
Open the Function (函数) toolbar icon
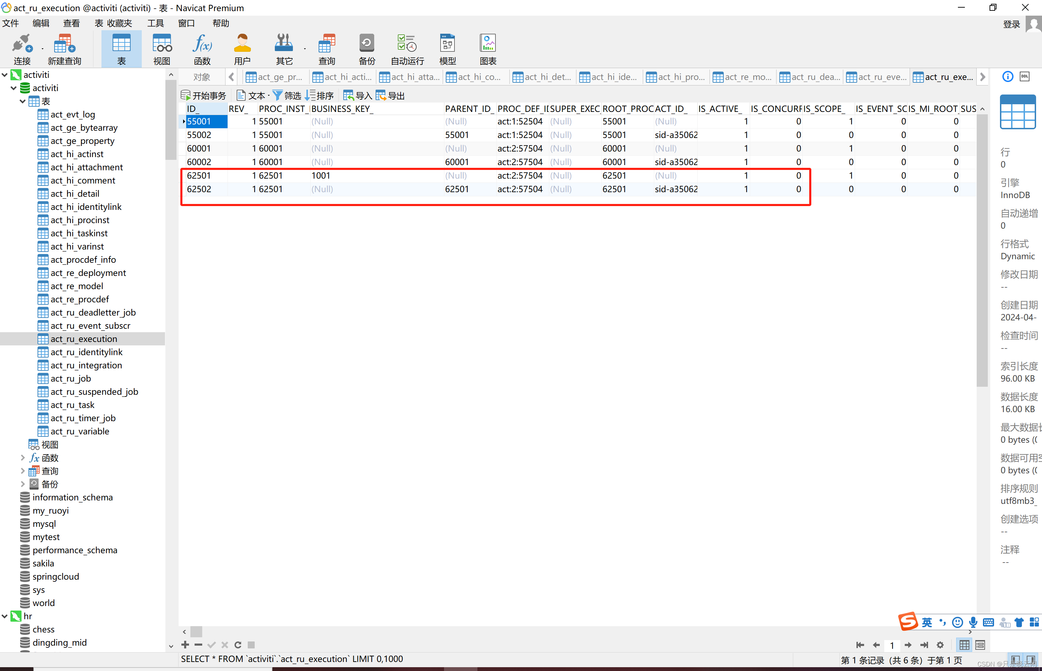(202, 49)
